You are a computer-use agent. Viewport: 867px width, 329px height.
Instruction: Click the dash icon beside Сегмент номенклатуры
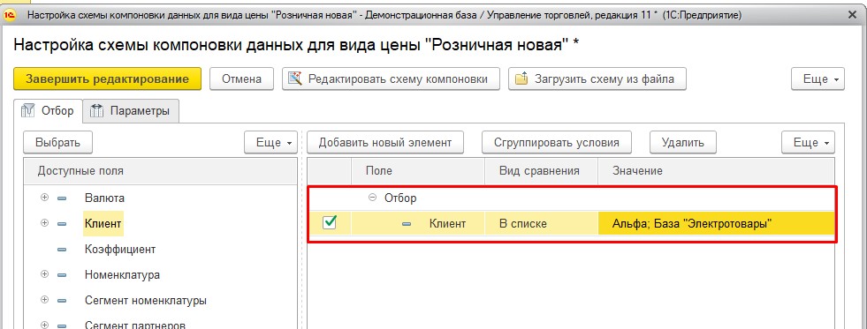[61, 301]
